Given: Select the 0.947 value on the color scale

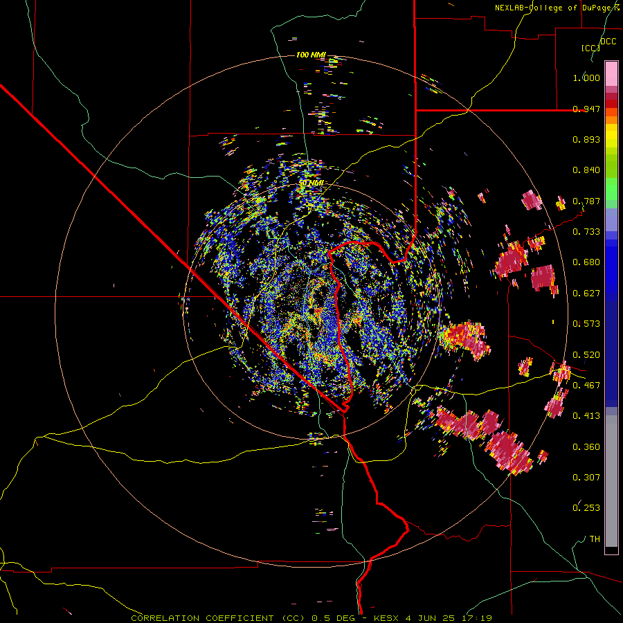Looking at the screenshot, I should pyautogui.click(x=586, y=109).
